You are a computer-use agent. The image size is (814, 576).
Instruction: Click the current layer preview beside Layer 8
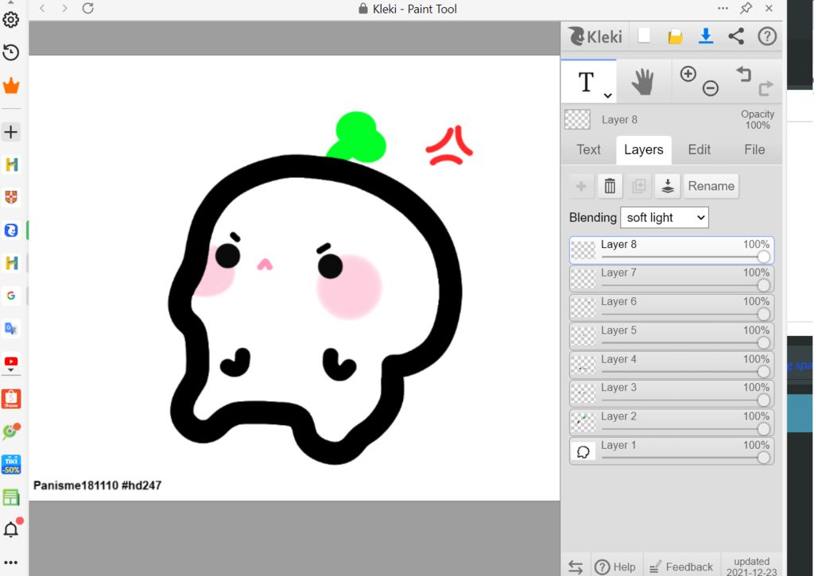(577, 119)
